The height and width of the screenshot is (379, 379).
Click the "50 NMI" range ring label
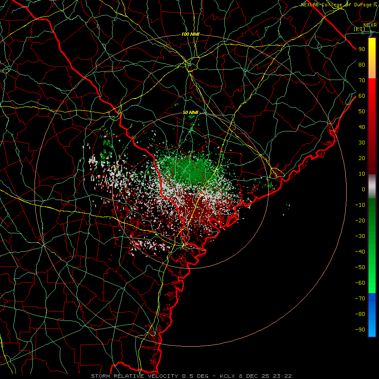coord(190,112)
